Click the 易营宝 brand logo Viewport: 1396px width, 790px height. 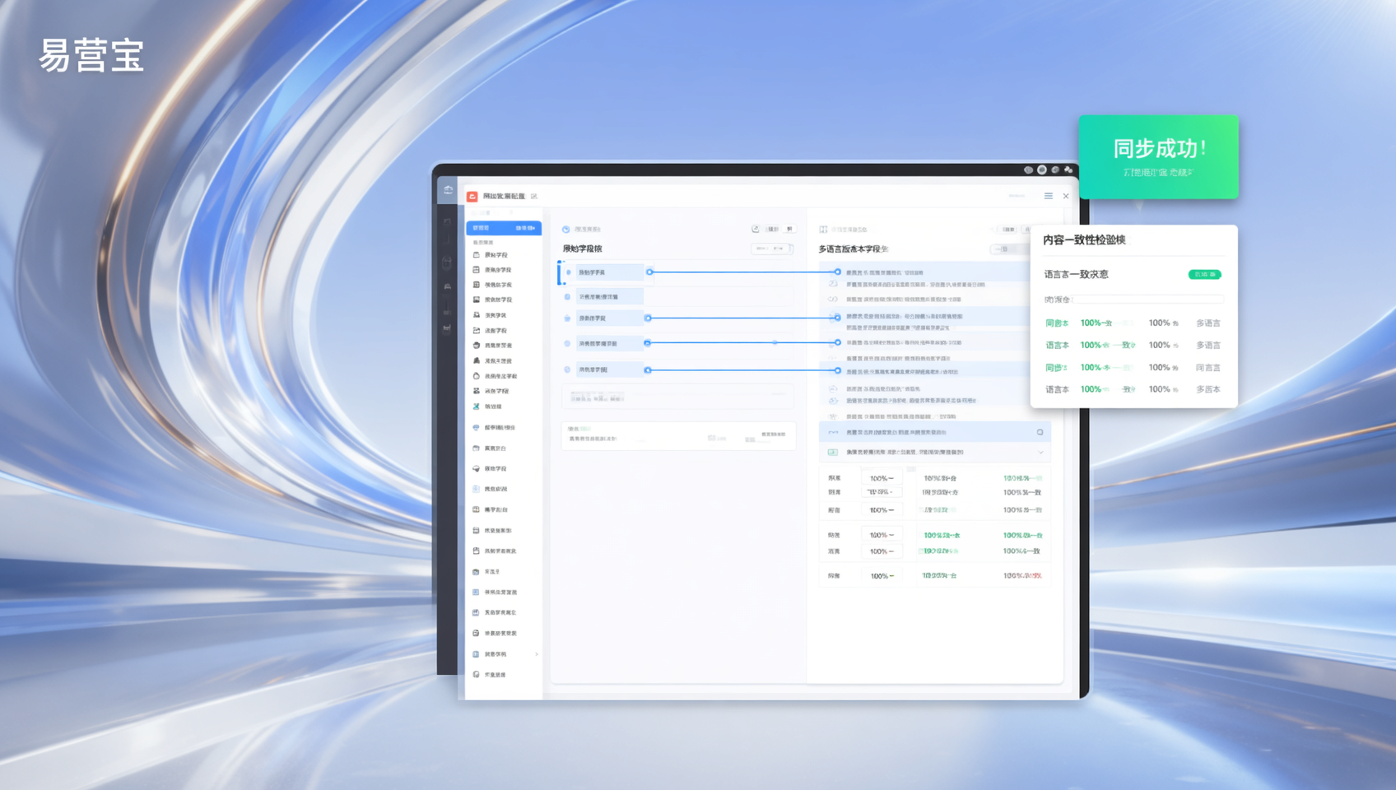[x=91, y=56]
